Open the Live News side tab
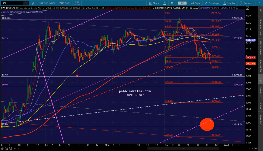263x151 pixels. tap(260, 120)
